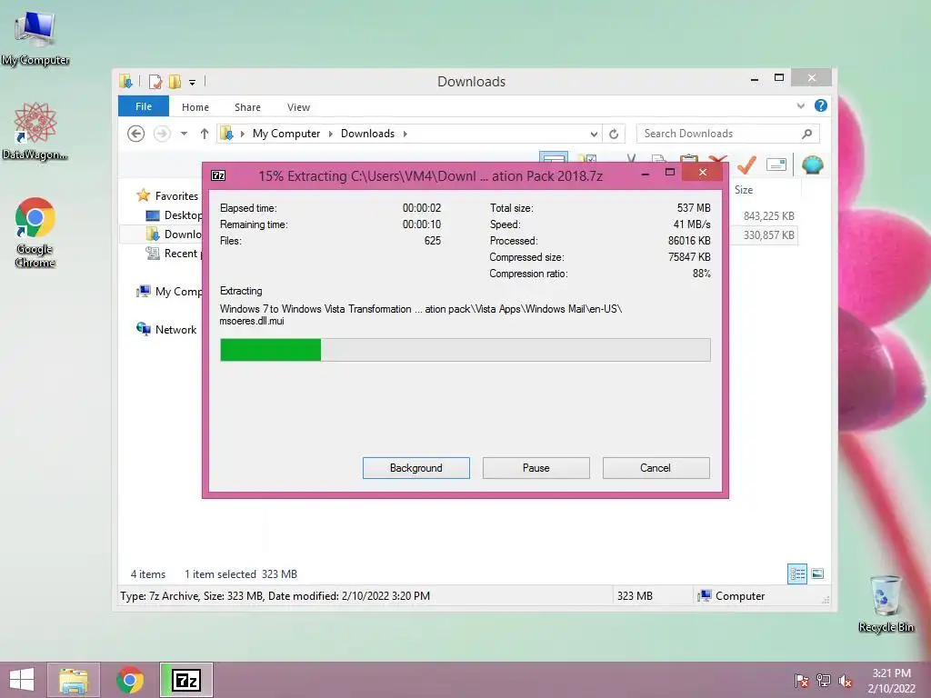Image resolution: width=931 pixels, height=698 pixels.
Task: Click network tray icon
Action: tap(824, 681)
